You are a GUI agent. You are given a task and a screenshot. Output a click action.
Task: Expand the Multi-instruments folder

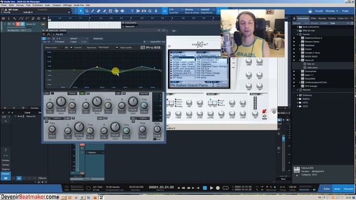click(x=298, y=27)
